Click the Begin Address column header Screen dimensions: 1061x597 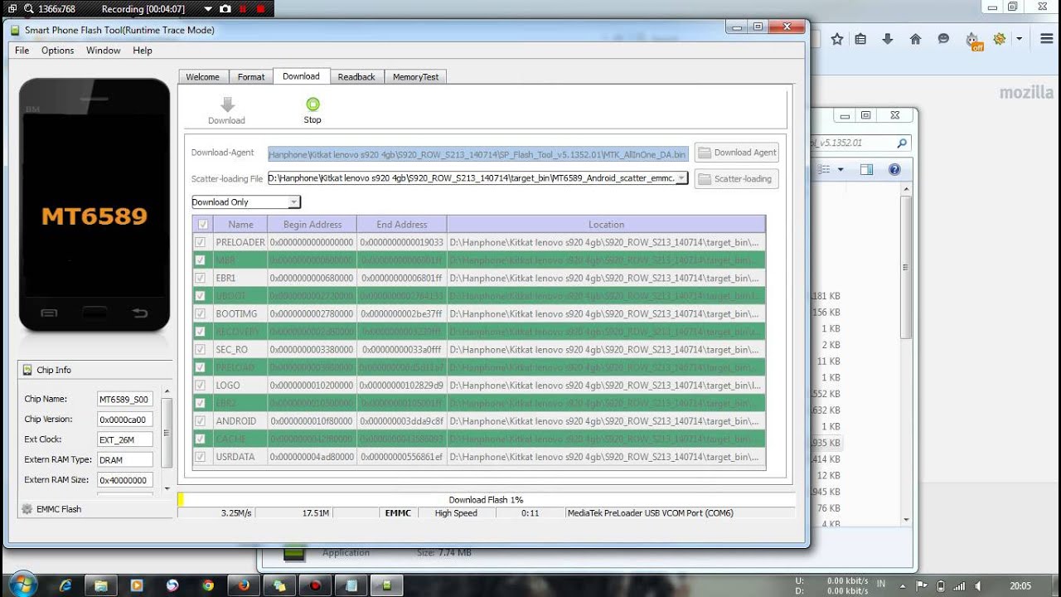[312, 224]
